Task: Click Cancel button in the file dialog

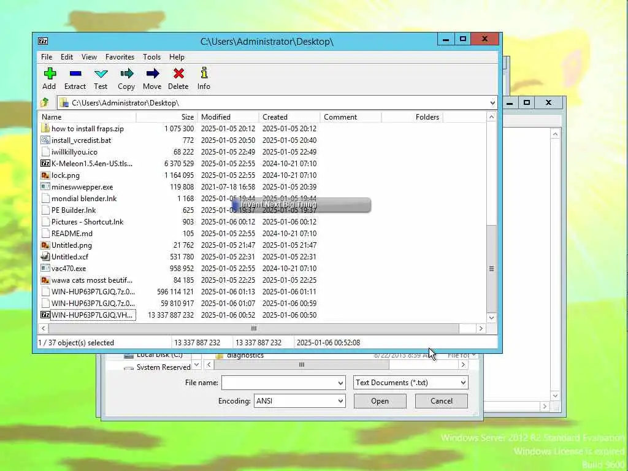Action: tap(442, 401)
